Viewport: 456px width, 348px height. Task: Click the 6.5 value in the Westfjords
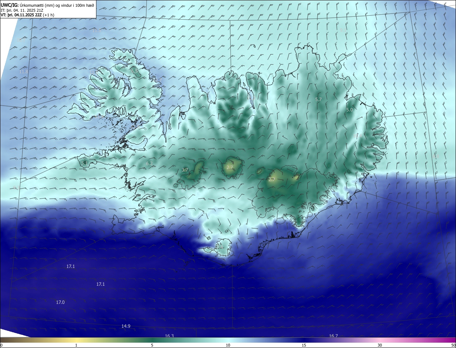coord(134,71)
